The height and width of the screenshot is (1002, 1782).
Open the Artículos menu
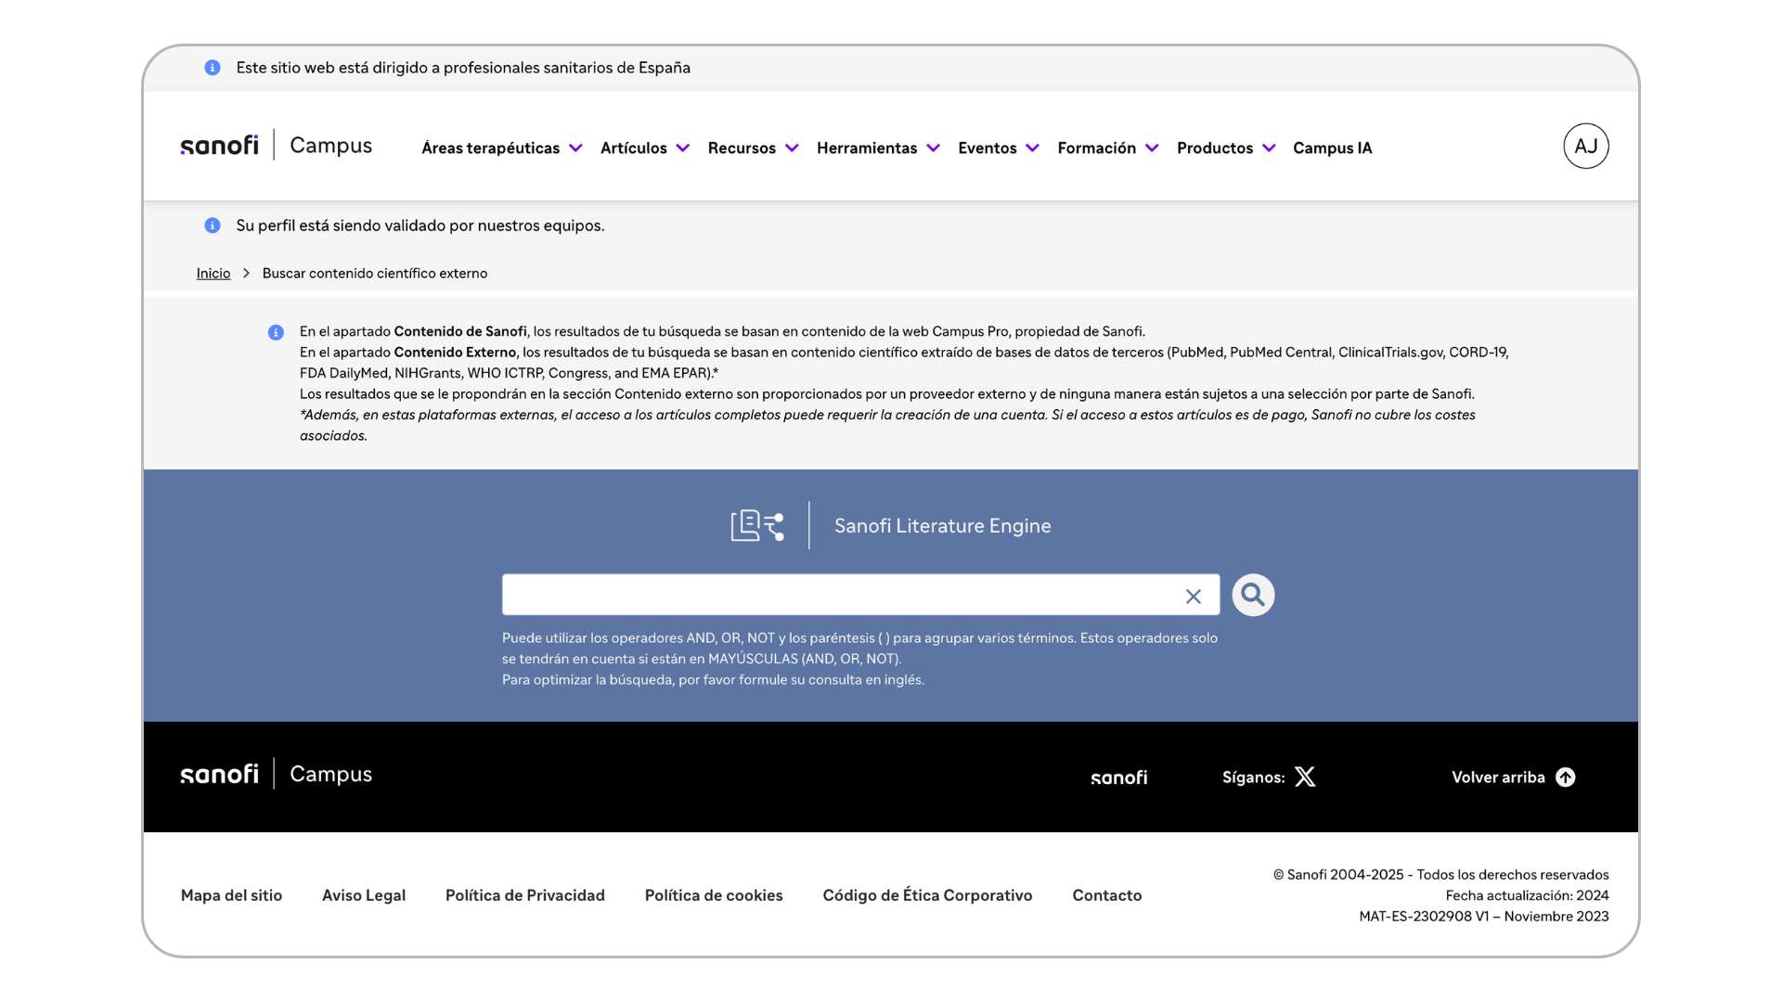click(x=634, y=148)
